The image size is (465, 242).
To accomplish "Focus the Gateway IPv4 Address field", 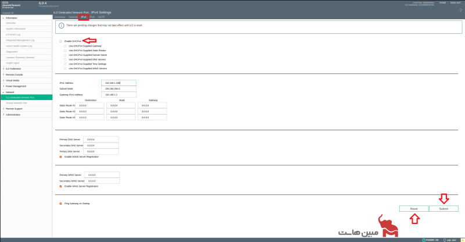I will 119,95.
